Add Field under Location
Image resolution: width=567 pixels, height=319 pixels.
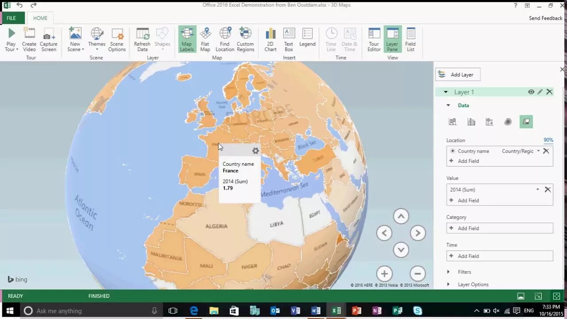point(464,161)
